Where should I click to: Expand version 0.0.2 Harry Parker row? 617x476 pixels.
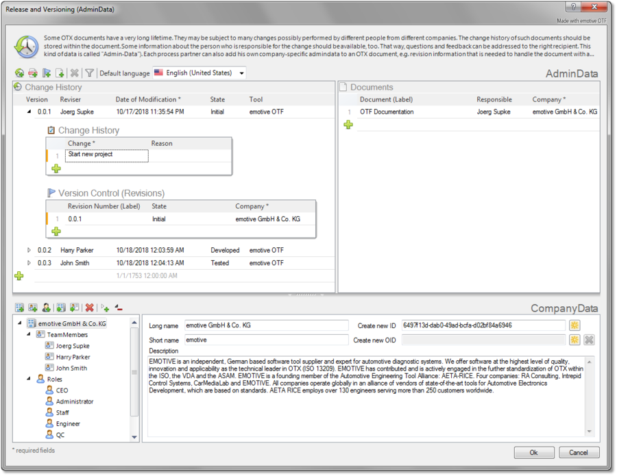[29, 250]
